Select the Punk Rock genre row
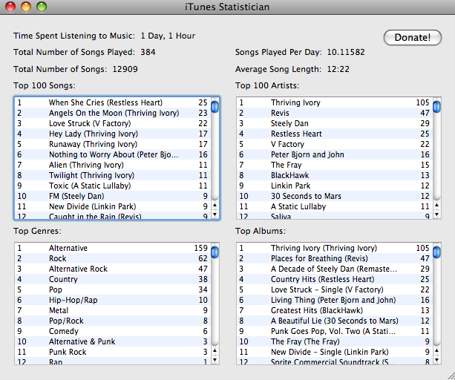The image size is (455, 380). tap(113, 352)
